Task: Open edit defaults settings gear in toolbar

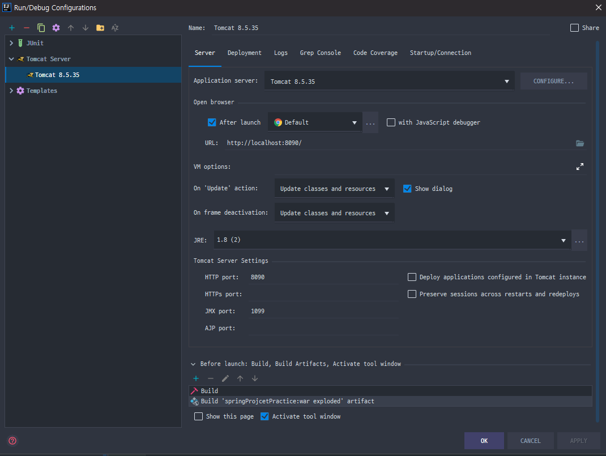Action: click(56, 28)
